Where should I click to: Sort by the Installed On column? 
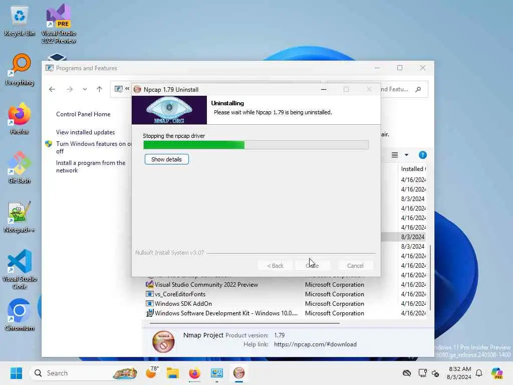413,169
